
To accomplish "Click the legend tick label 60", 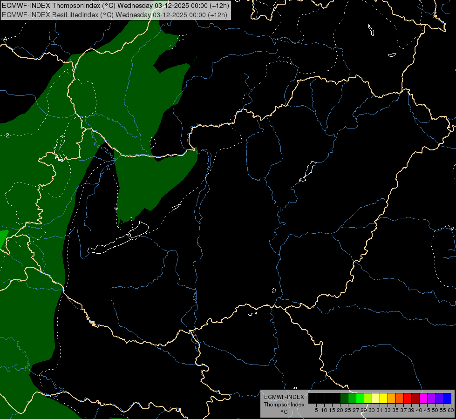I will [451, 410].
